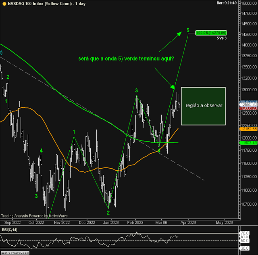Click the yellow circle icon beside the chart title
This screenshot has height=255, width=258.
point(4,4)
